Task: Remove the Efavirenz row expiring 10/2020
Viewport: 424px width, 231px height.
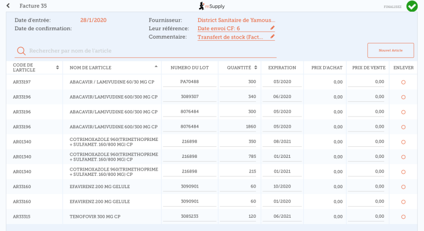Action: [x=403, y=186]
